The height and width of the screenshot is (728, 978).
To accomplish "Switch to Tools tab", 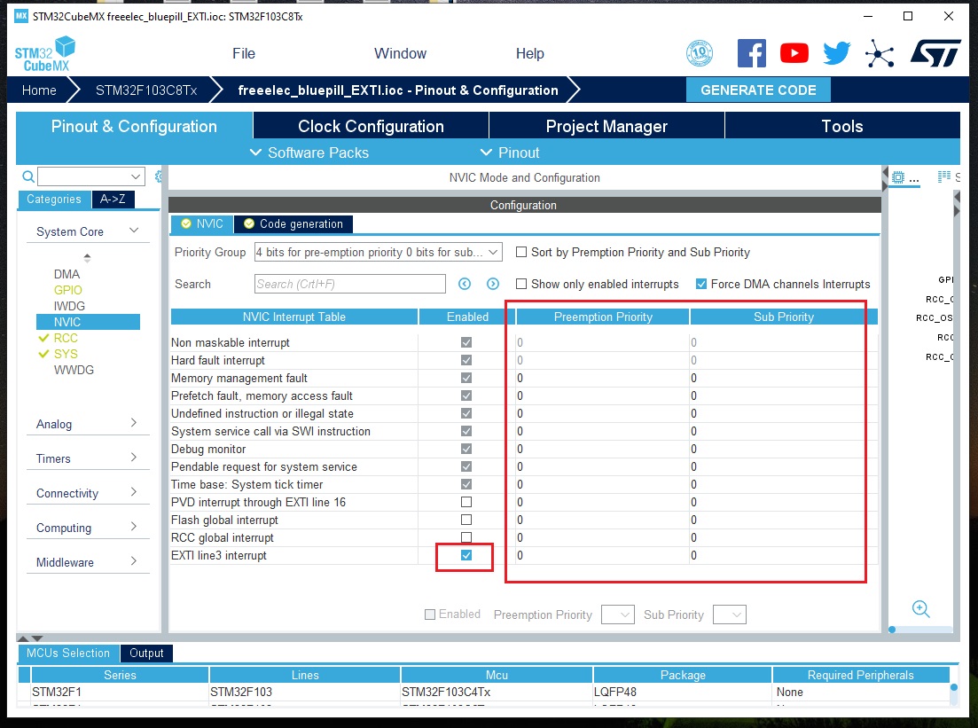I will [x=842, y=126].
